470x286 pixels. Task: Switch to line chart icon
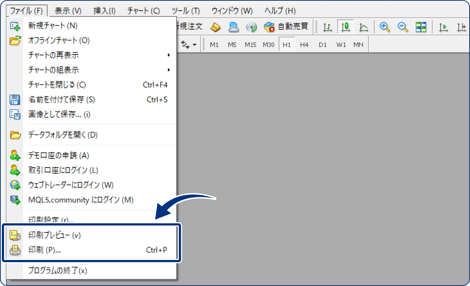(x=364, y=27)
